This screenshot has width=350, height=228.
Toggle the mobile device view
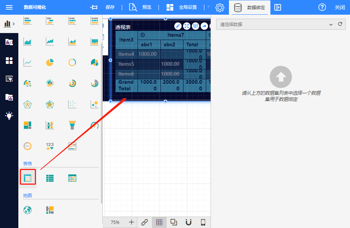(203, 222)
